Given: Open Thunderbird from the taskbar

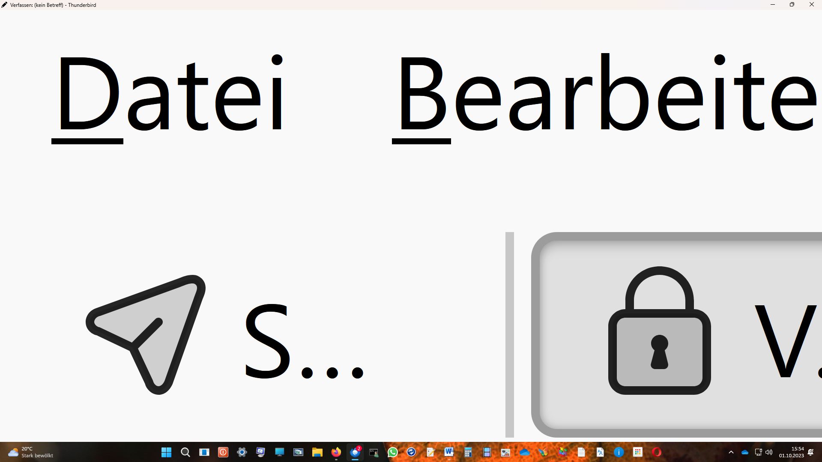Looking at the screenshot, I should coord(355,452).
